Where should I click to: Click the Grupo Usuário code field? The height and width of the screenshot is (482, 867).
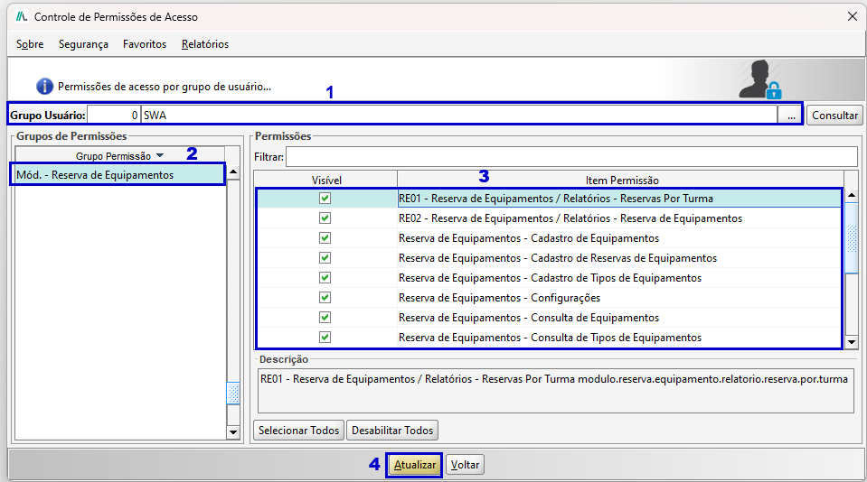[113, 116]
